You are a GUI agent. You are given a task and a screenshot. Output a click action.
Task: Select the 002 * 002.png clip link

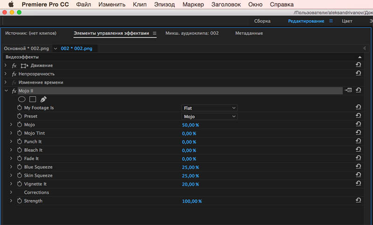coord(76,48)
